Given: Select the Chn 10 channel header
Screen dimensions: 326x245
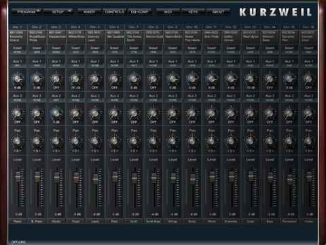Looking at the screenshot, I should 192,27.
